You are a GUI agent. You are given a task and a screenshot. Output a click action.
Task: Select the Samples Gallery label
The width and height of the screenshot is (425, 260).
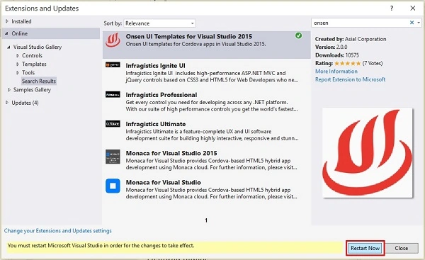32,90
